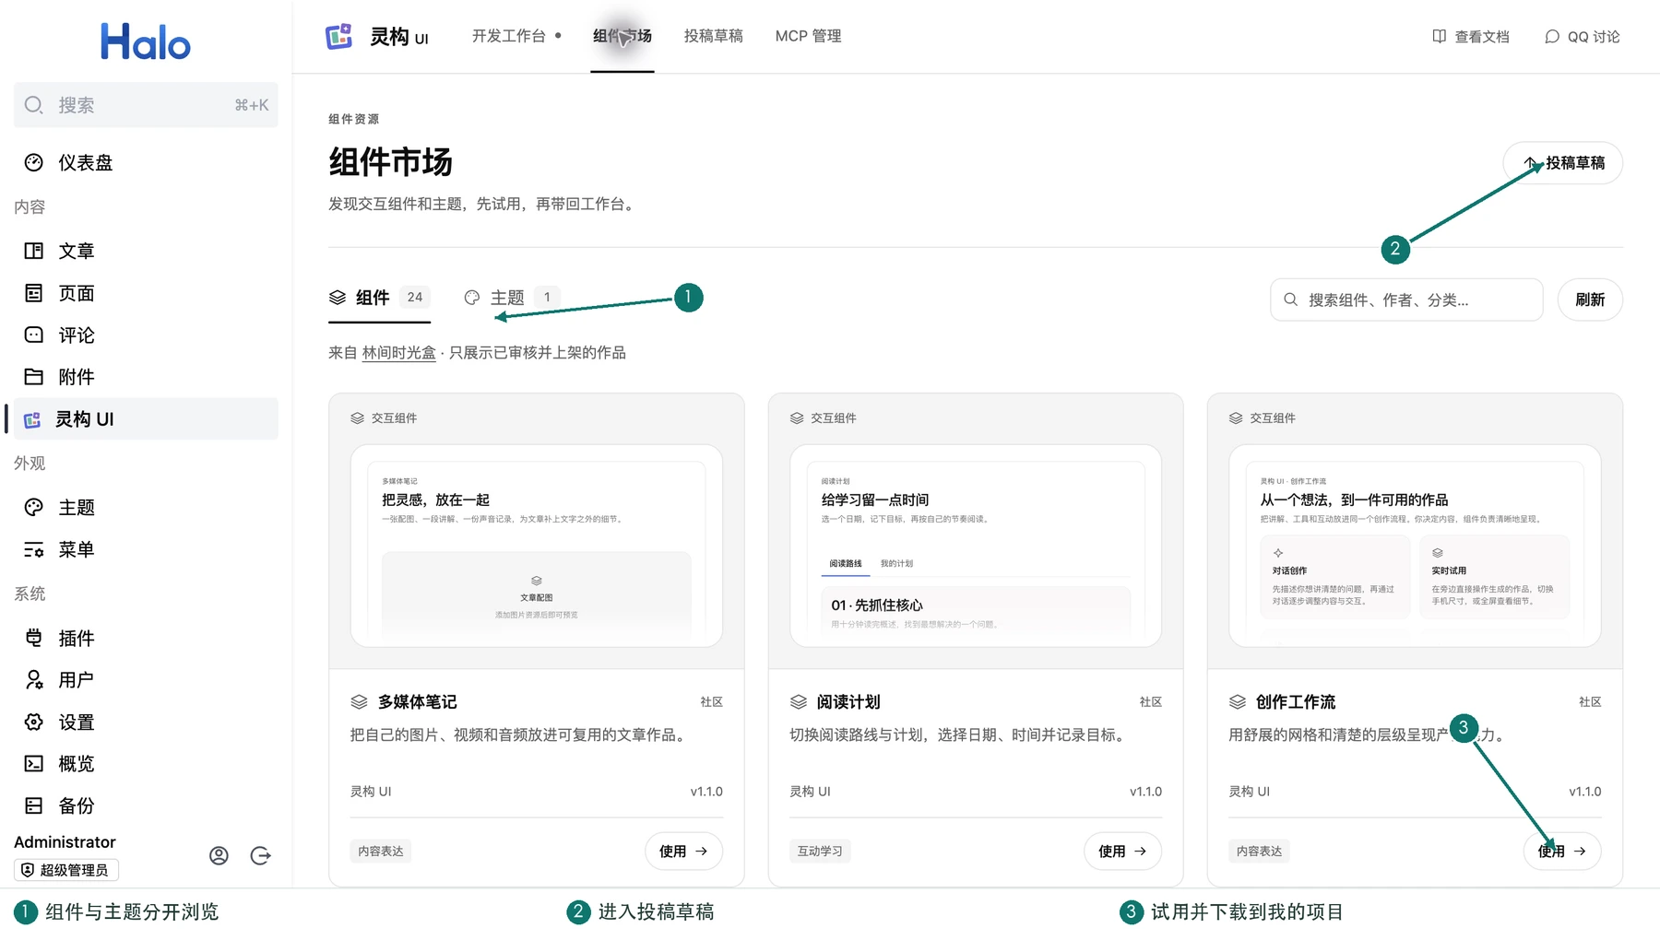Viewport: 1660px width, 940px height.
Task: Open 附件 attachments section
Action: click(x=146, y=377)
